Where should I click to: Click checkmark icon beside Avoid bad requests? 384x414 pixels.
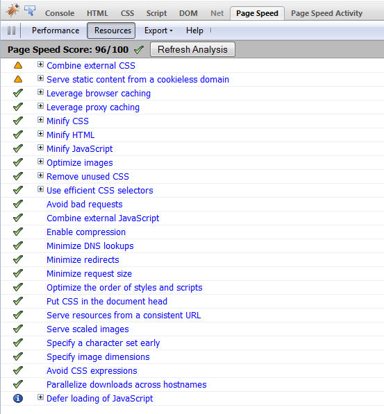(18, 204)
